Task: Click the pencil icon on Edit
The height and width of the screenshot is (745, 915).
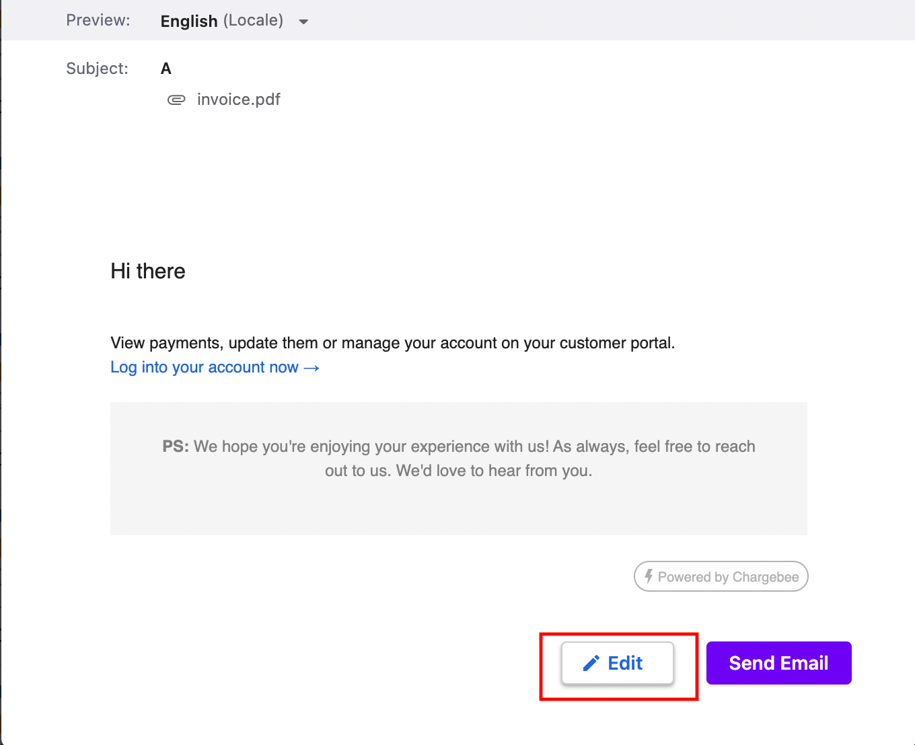Action: pyautogui.click(x=591, y=664)
